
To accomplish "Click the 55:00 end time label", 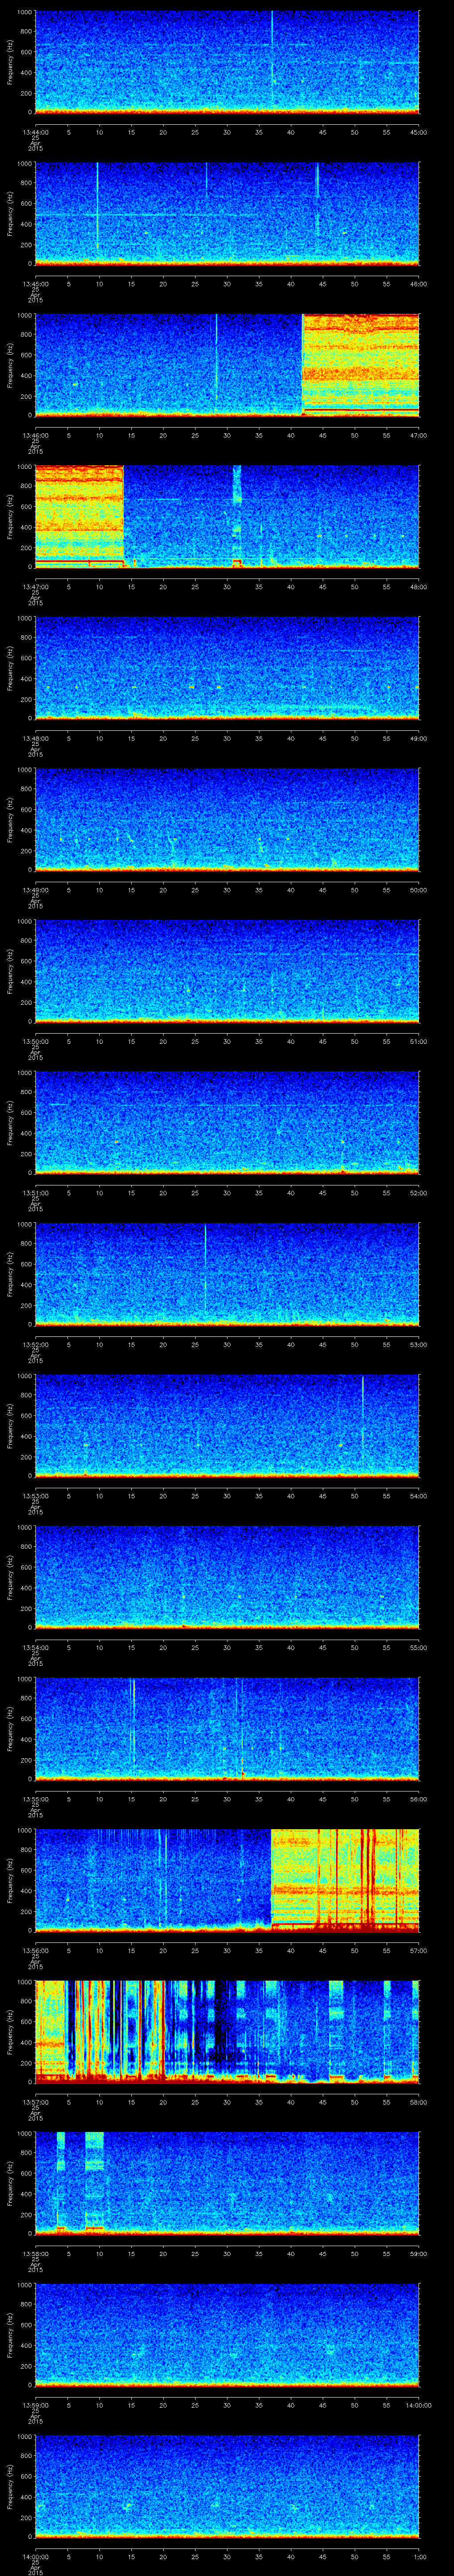I will pyautogui.click(x=419, y=1647).
